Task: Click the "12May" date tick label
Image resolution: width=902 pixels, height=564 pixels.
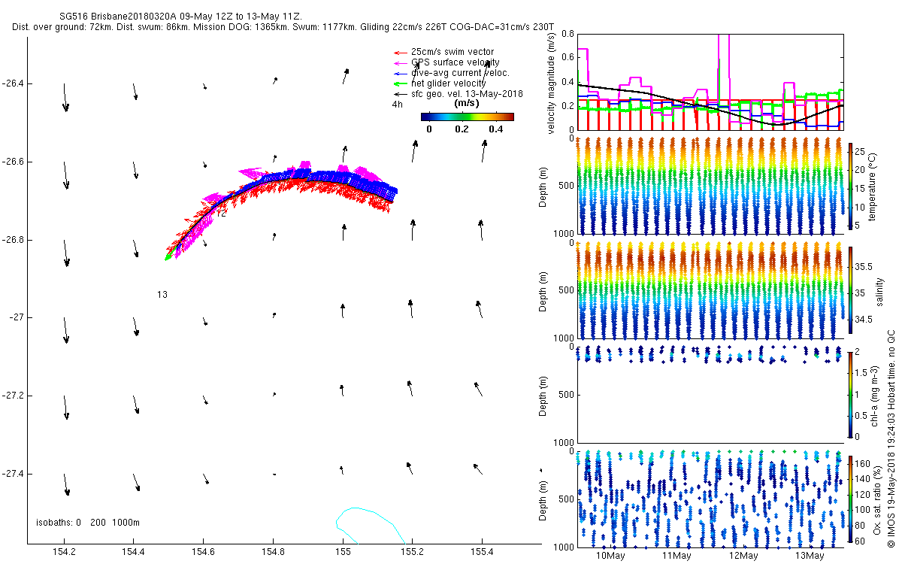Action: tap(743, 556)
